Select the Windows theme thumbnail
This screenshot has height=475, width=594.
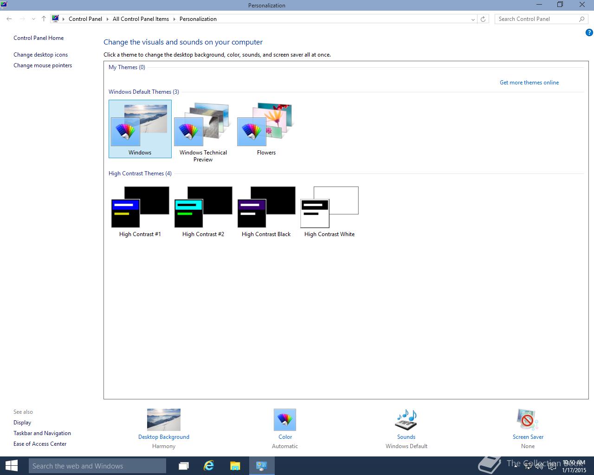[140, 128]
